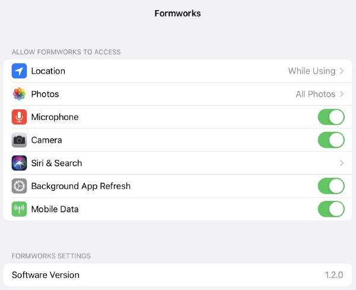The image size is (356, 290).
Task: Switch off Mobile Data for Formworks
Action: 330,209
